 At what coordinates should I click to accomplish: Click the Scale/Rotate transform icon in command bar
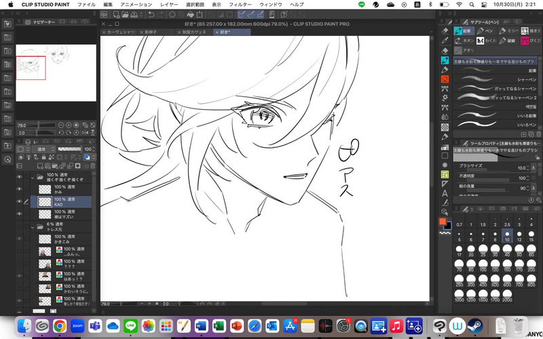[x=200, y=14]
